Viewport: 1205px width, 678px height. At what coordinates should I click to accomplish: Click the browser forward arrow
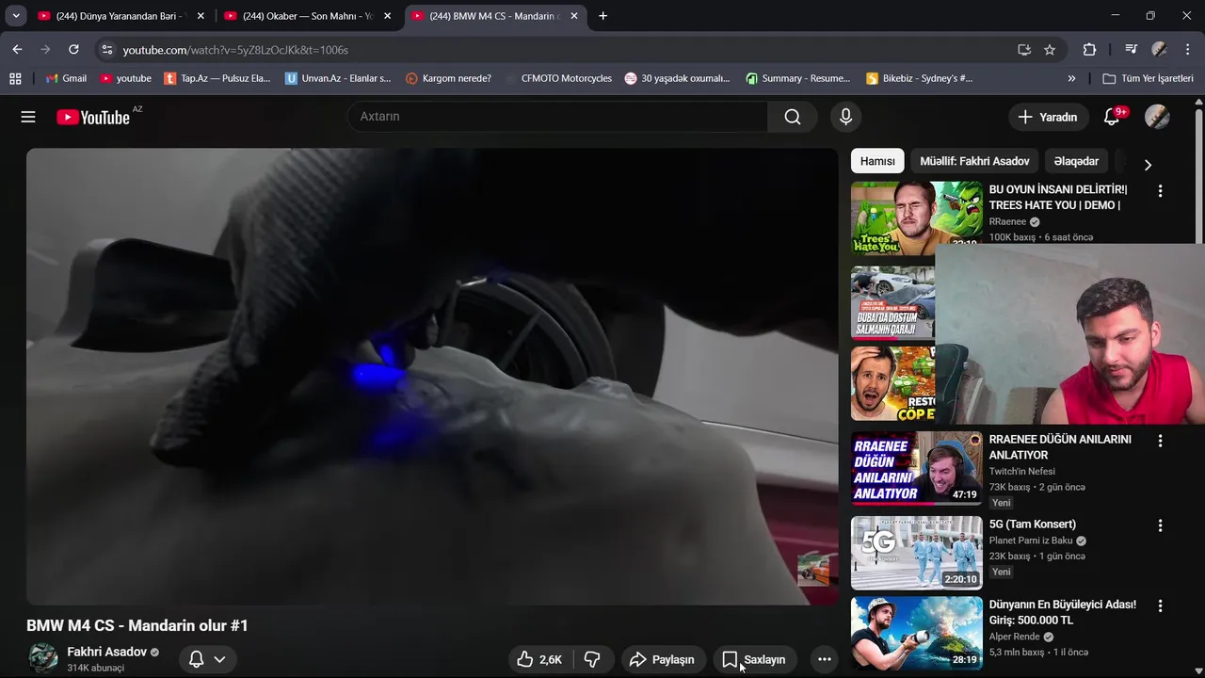(45, 49)
